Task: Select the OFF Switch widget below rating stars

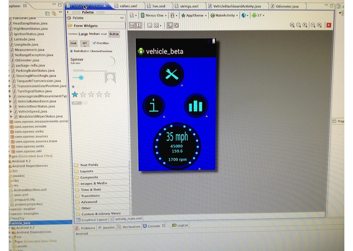Action: (x=80, y=103)
